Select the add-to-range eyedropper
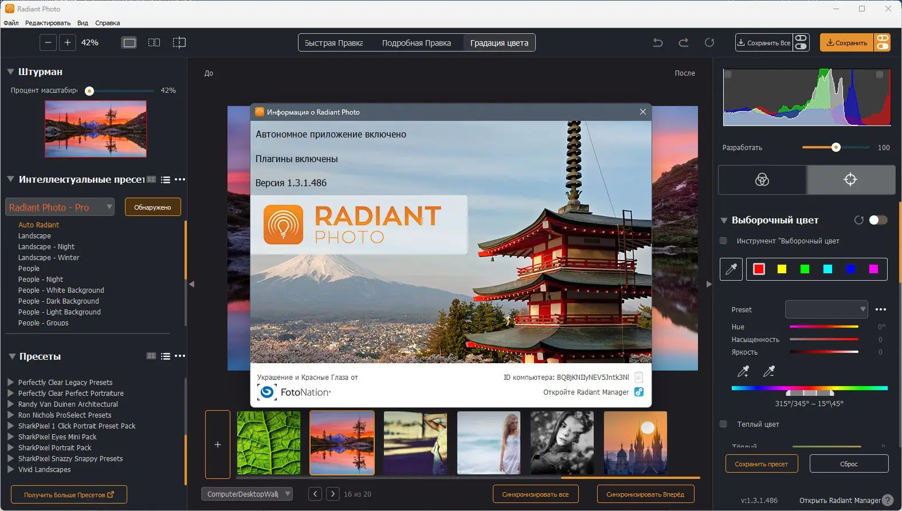The image size is (902, 511). 743,372
